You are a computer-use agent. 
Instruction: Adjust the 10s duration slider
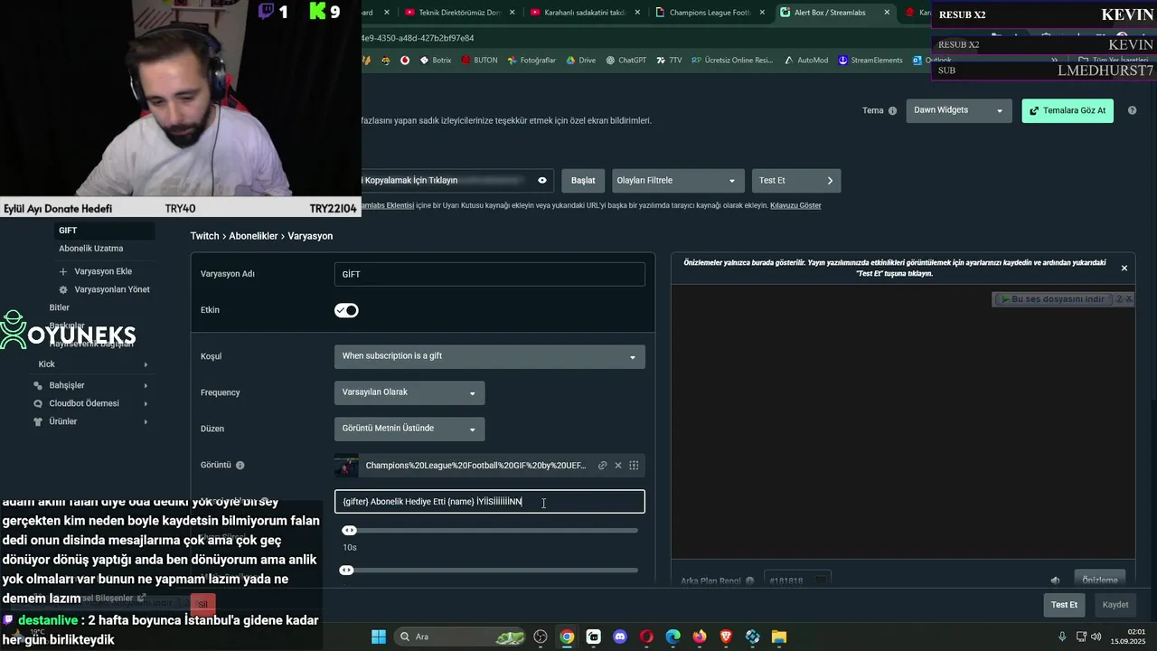[x=349, y=531]
